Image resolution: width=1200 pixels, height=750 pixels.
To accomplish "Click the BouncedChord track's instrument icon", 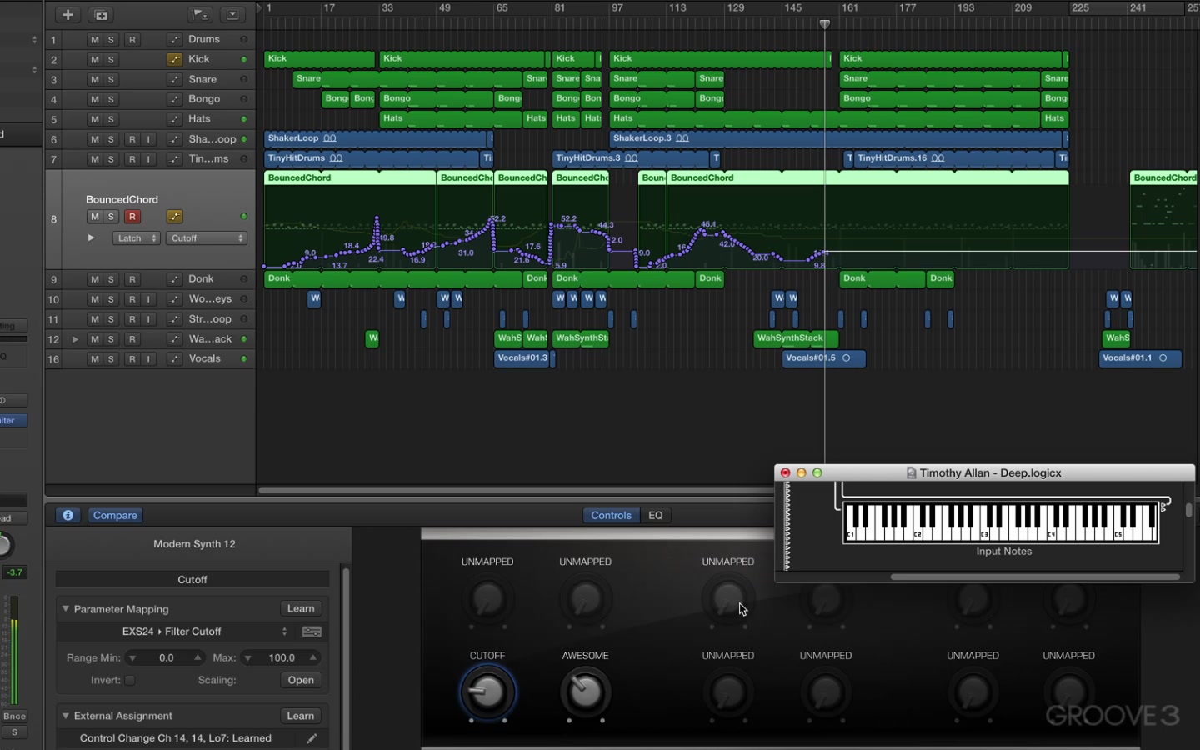I will coord(174,217).
